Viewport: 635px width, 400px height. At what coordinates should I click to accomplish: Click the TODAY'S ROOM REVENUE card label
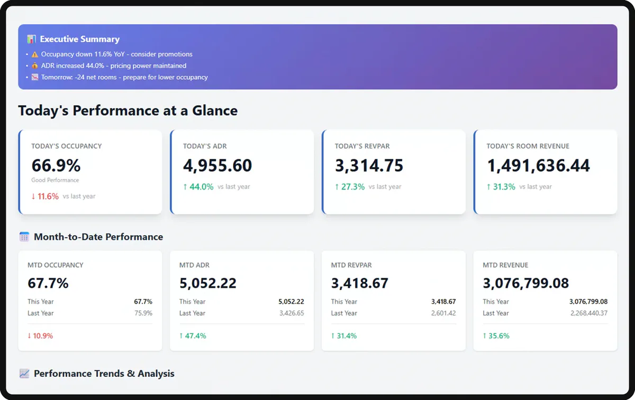[x=528, y=146]
